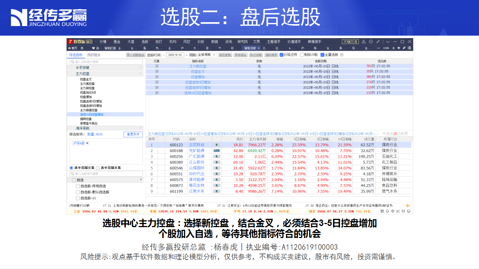Open stock 山煤国际 in the results
Viewport: 479px width, 269px height.
197,168
